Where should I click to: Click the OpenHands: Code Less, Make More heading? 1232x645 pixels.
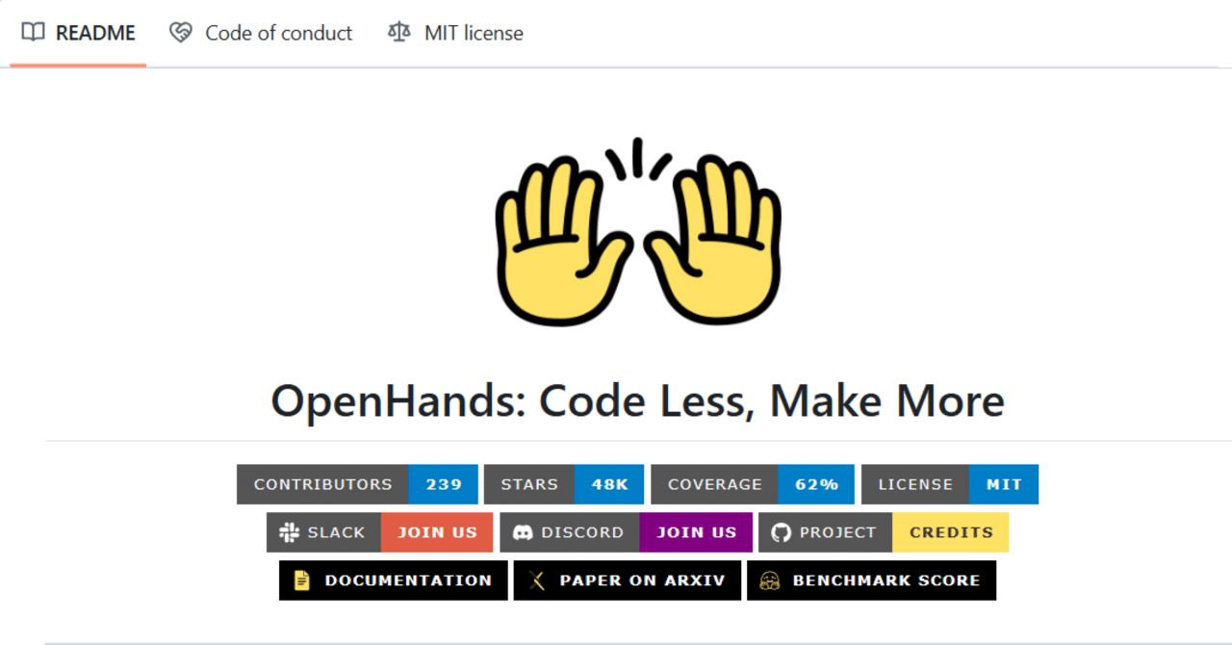pos(637,400)
